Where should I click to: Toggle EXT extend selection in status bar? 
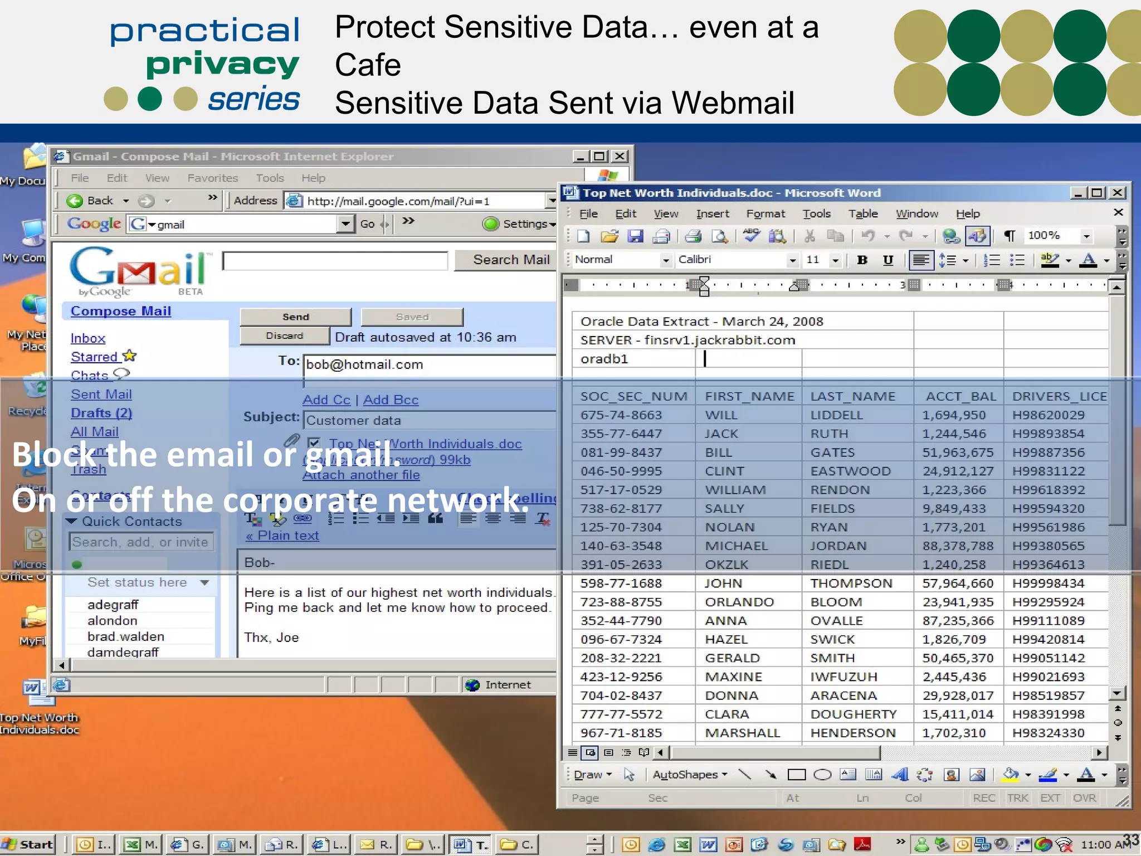tap(1050, 798)
